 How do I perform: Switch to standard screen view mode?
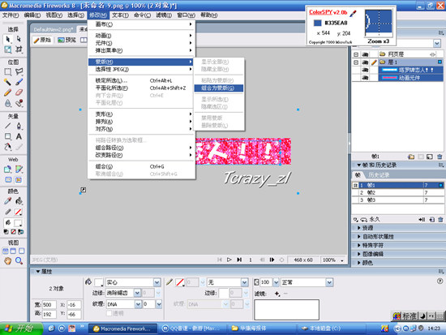coord(6,251)
